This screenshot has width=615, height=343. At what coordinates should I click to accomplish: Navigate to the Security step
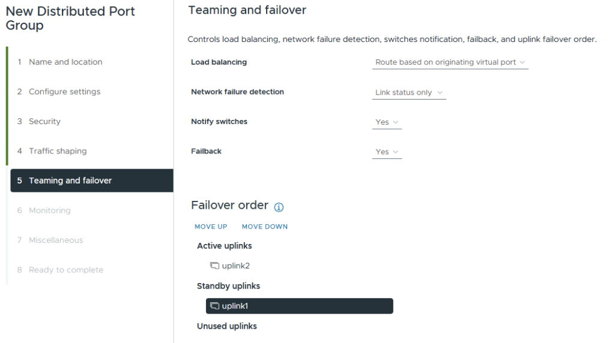[44, 121]
